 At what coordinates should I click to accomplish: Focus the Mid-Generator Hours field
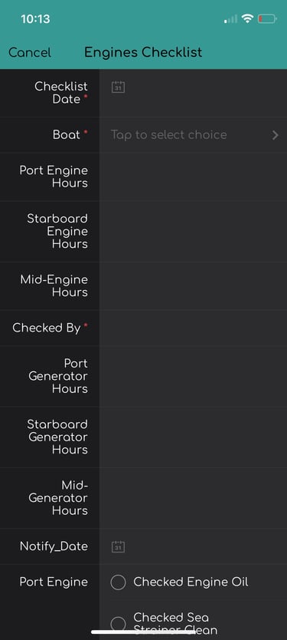pos(194,498)
